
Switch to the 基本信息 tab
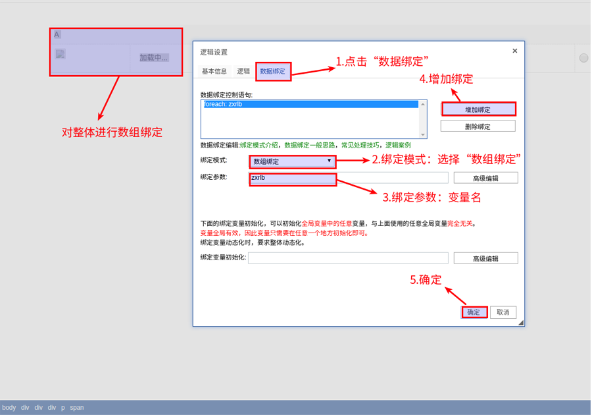[x=214, y=71]
